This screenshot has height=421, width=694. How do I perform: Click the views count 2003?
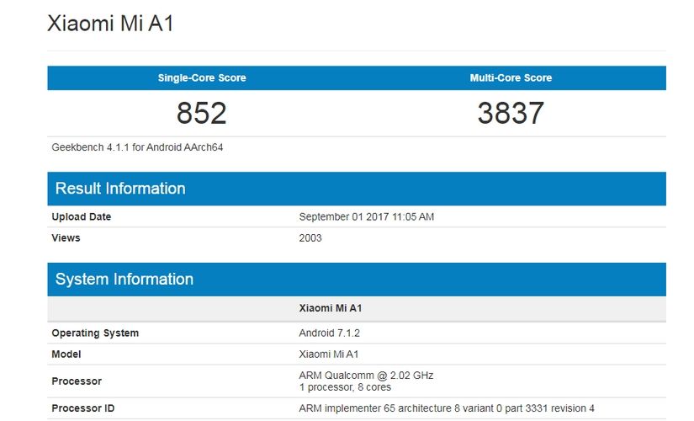tap(310, 238)
